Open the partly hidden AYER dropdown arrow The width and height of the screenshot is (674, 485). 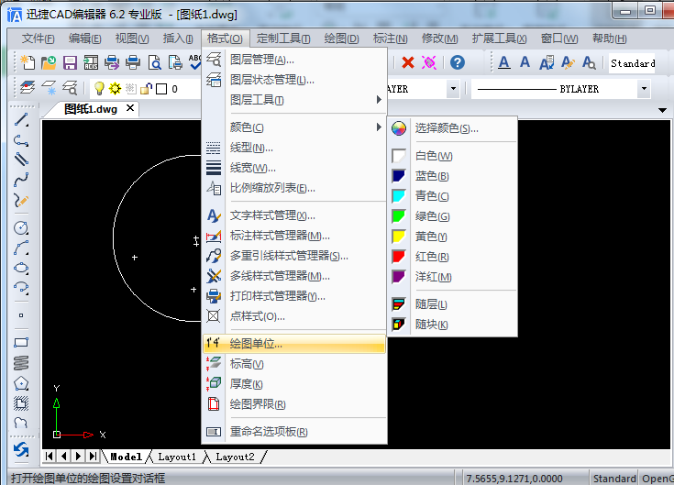[x=454, y=89]
